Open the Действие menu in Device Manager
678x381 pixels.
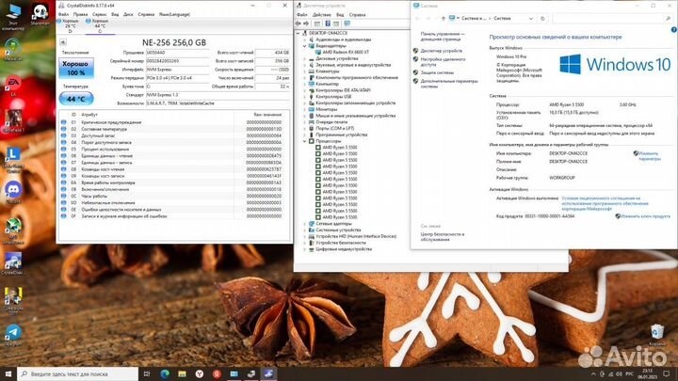pos(322,15)
